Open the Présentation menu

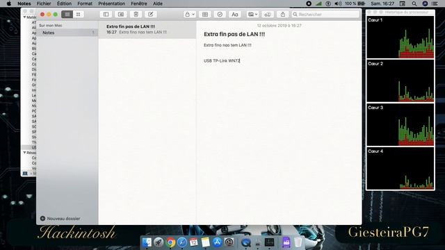tap(111, 3)
